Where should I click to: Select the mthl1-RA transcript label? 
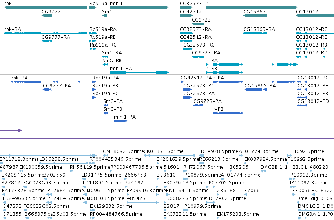pos(121,69)
